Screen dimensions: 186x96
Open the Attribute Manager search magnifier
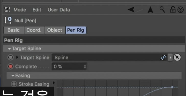[162, 9]
